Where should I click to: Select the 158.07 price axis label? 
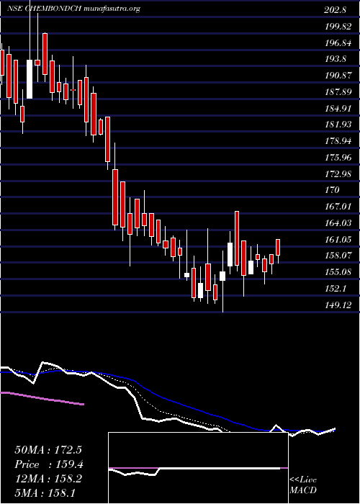338,256
